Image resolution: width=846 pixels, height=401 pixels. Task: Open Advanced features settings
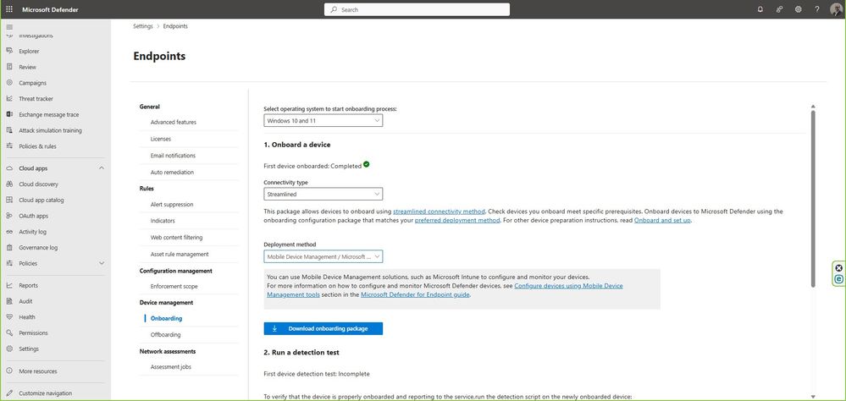pyautogui.click(x=174, y=122)
